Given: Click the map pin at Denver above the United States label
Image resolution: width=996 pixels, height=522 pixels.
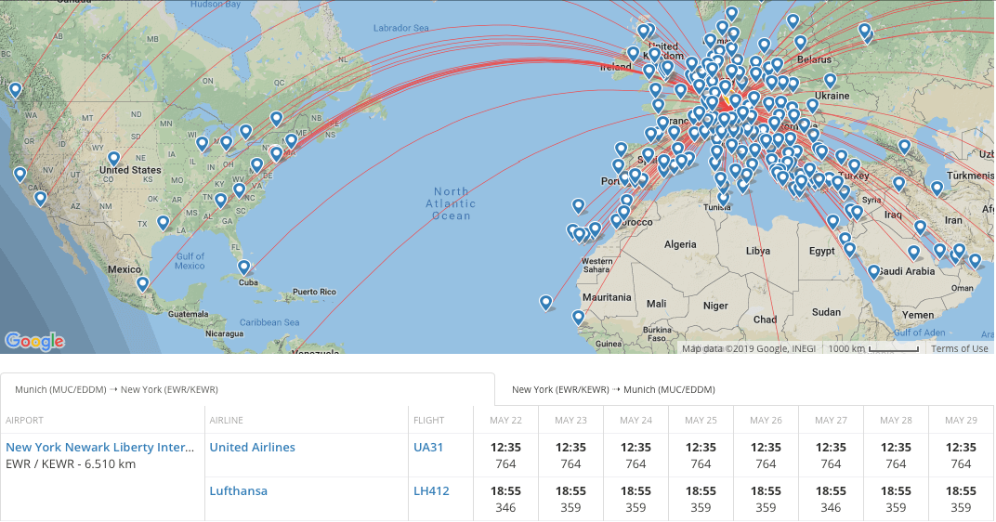Looking at the screenshot, I should coord(113,158).
